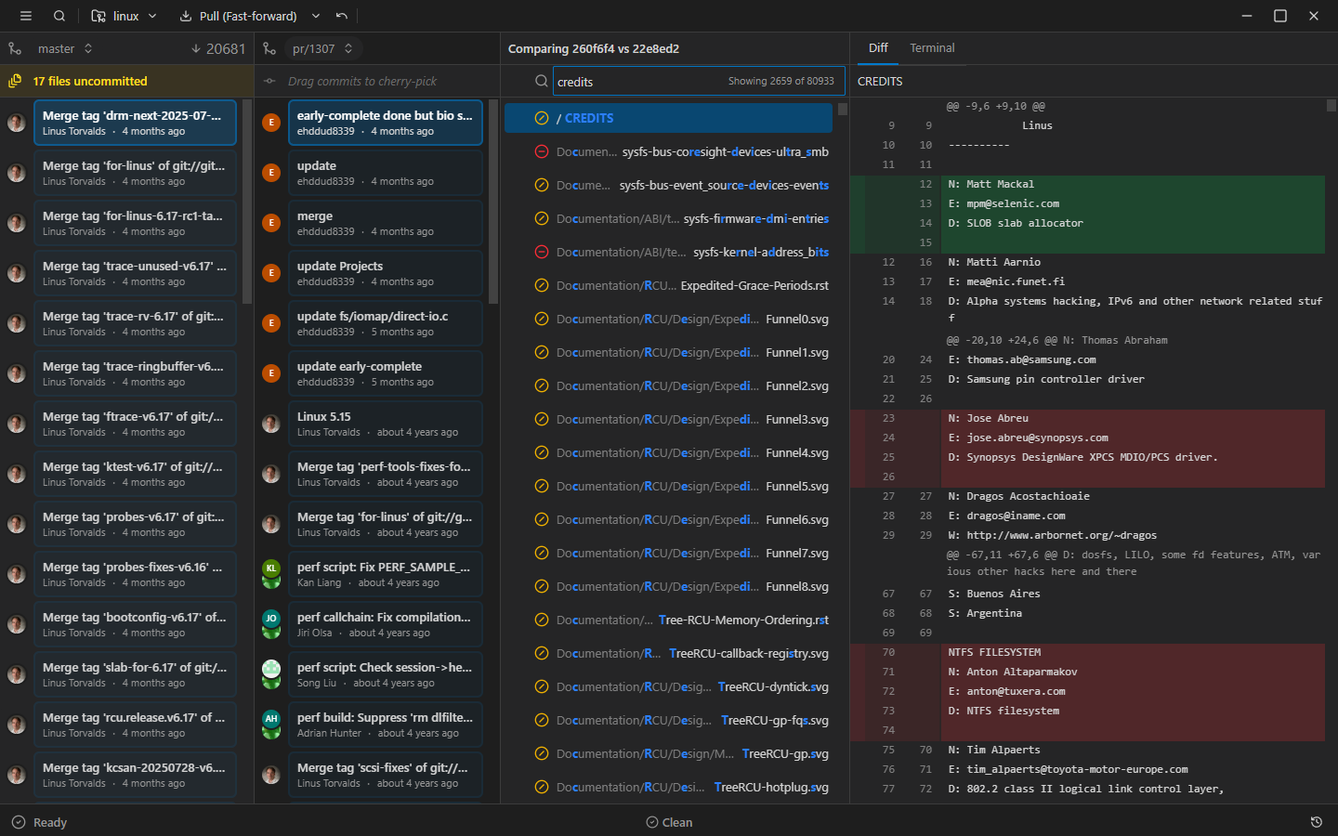
Task: Open the pr/1307 branch selector
Action: [321, 48]
